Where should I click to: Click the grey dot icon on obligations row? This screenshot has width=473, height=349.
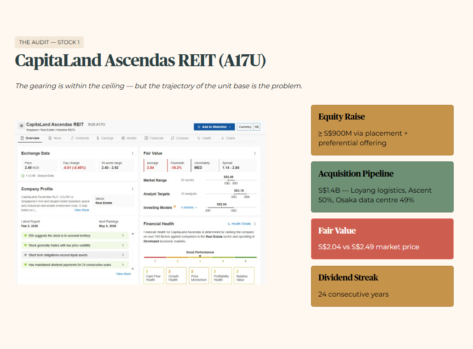point(25,255)
